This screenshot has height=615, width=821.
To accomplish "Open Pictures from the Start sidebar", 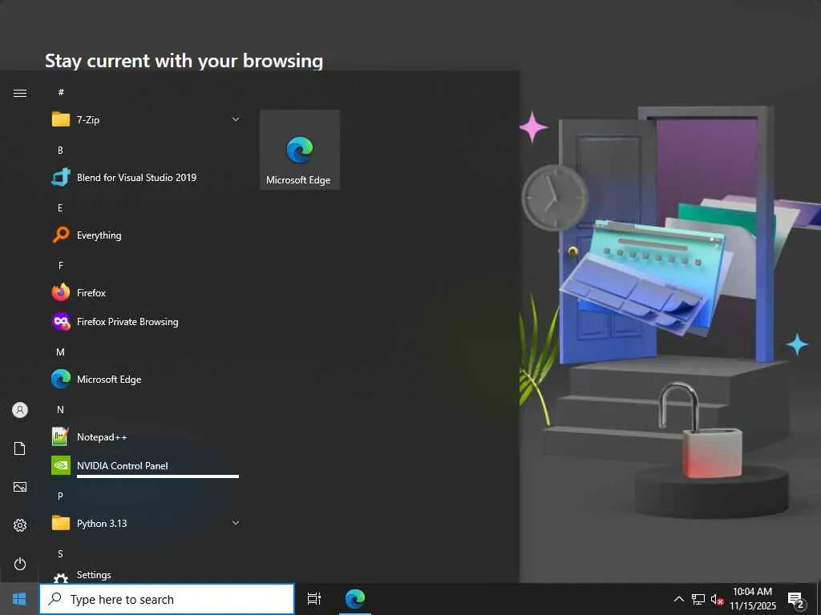I will [x=20, y=487].
